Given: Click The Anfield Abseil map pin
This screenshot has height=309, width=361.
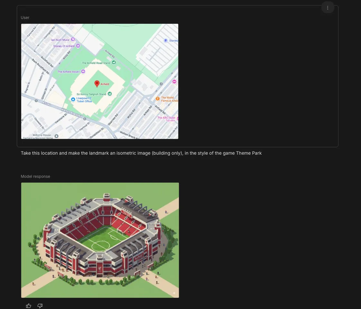Looking at the screenshot, I should click(x=83, y=71).
